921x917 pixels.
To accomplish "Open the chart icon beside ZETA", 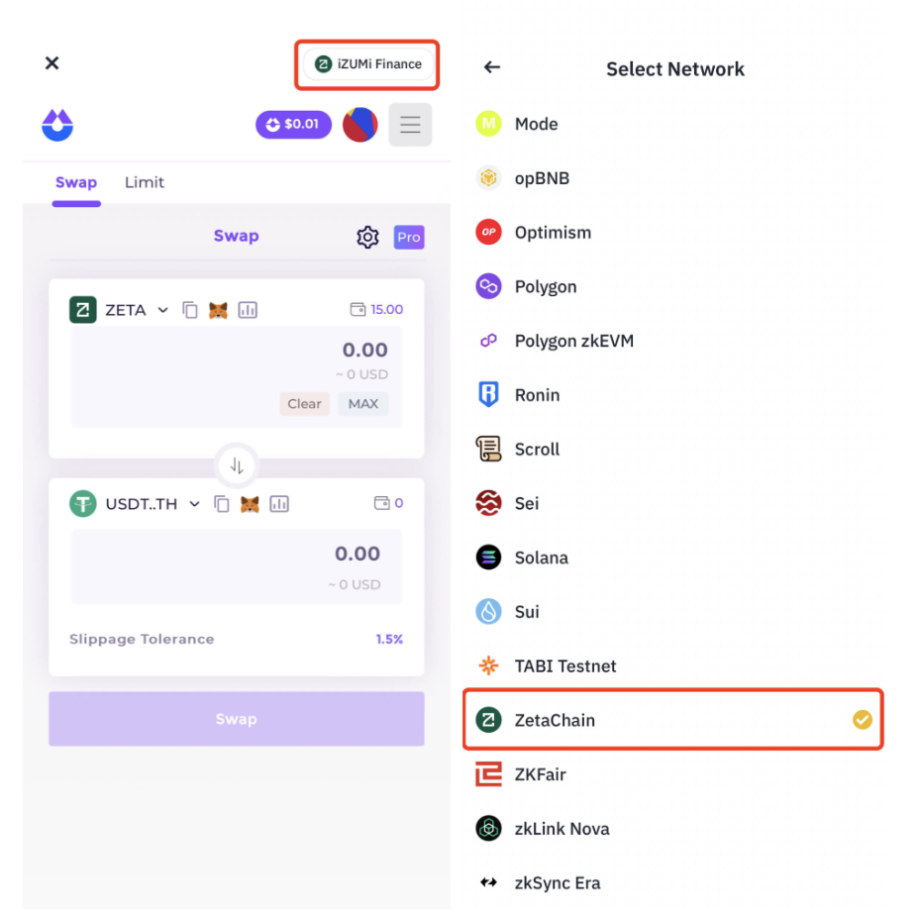I will 248,310.
